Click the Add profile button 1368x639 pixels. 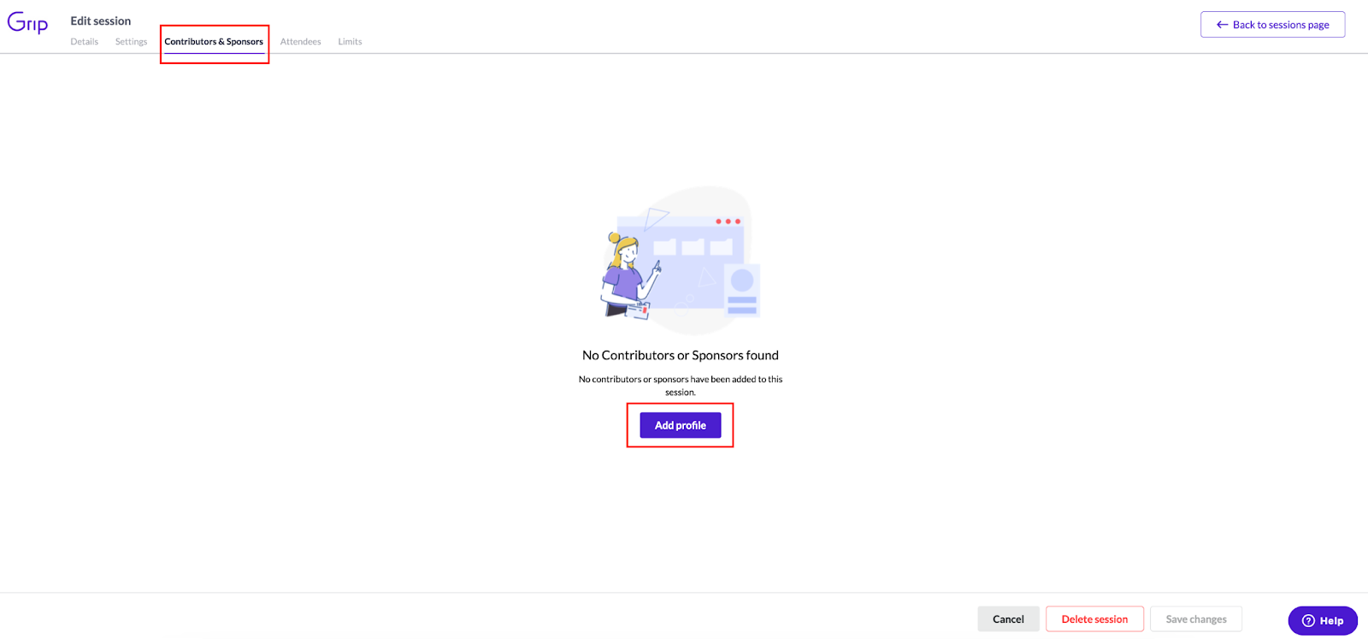(x=681, y=425)
